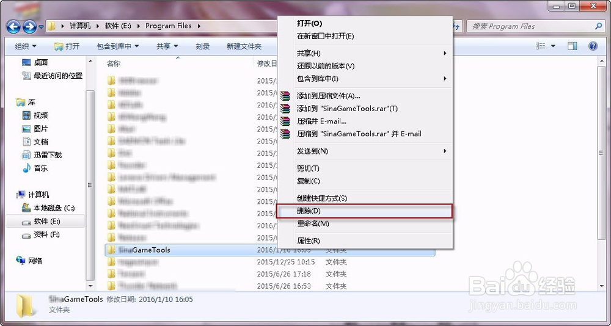Screen dimensions: 611x326
Task: Click 压缩到 "SinaGameTools.rar" 并 E-mail entry
Action: 365,134
